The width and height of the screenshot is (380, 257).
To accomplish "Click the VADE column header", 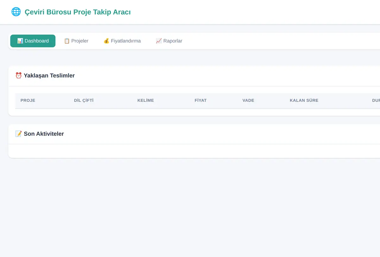I will coord(248,100).
